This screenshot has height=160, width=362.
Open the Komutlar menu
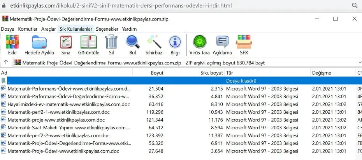click(28, 29)
